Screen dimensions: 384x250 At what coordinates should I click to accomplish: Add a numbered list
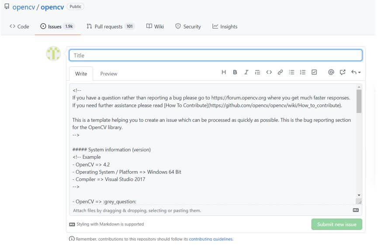coord(303,72)
